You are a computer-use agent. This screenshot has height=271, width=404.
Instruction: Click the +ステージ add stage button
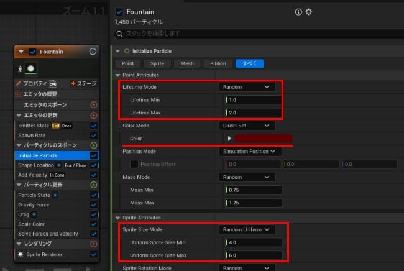(x=84, y=83)
